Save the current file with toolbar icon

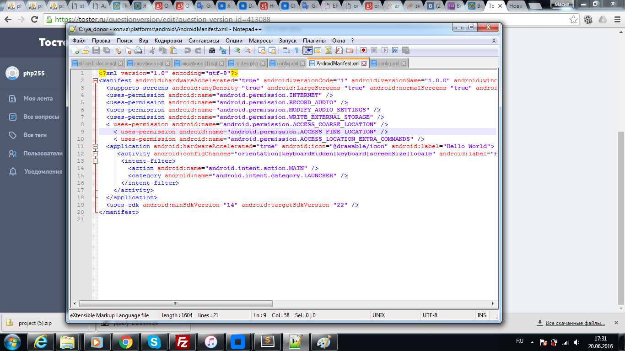(96, 50)
